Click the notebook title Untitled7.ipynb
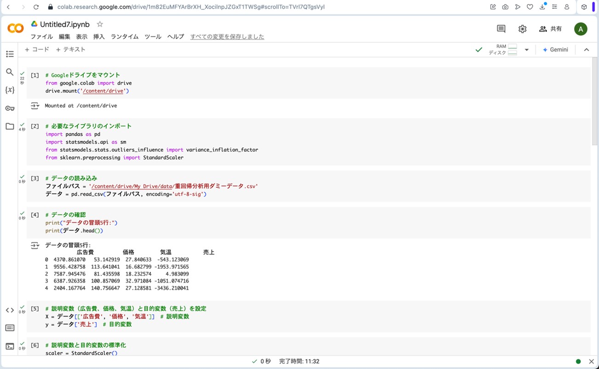The width and height of the screenshot is (599, 369). 65,24
